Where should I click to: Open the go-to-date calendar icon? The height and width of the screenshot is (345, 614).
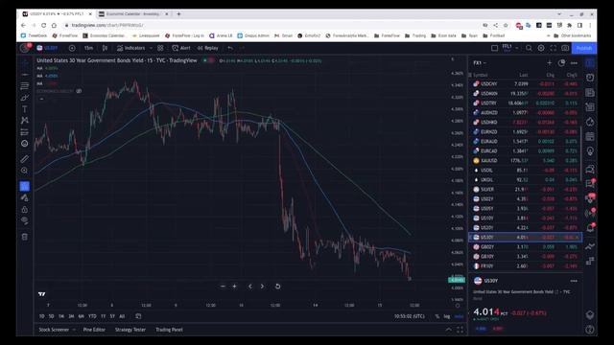click(138, 316)
